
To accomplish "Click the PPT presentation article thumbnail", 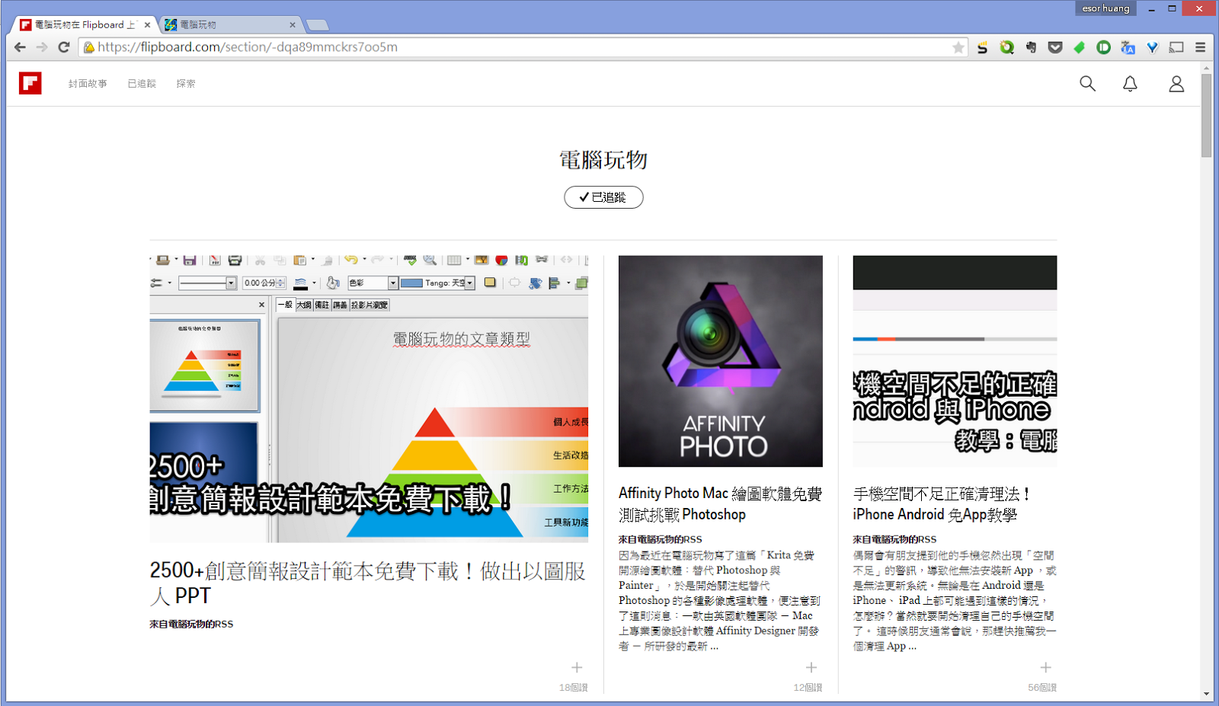I will (369, 399).
